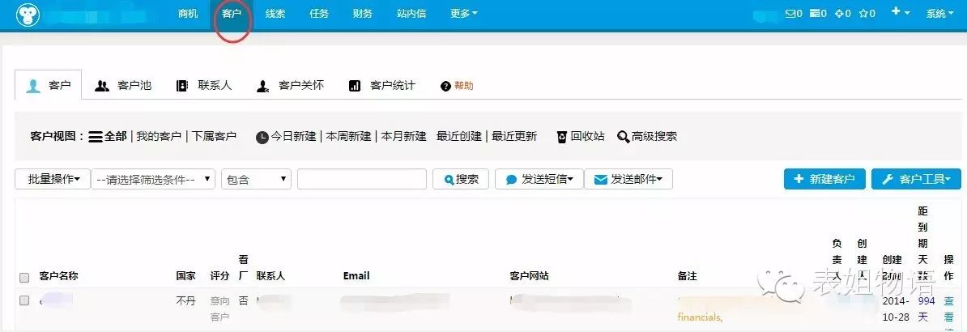Open the 发送邮件 dropdown button

(628, 179)
